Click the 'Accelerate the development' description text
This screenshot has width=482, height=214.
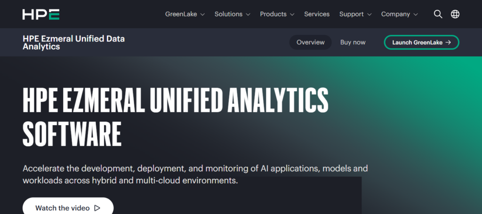(x=195, y=174)
